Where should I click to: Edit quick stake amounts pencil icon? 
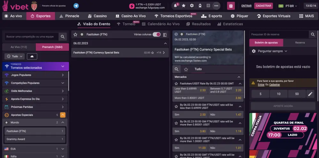(x=310, y=94)
